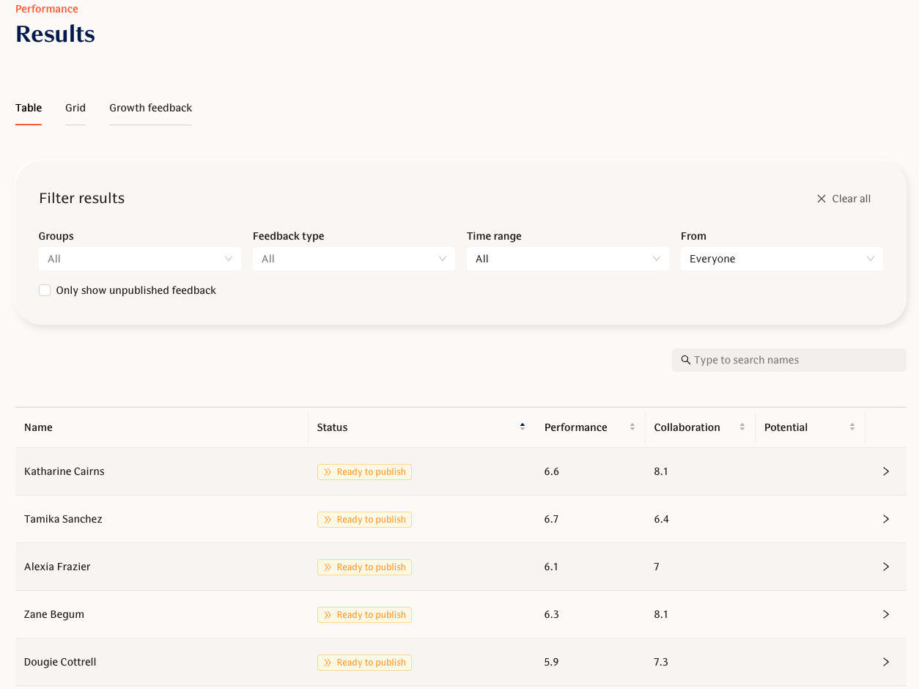Open the Time range dropdown
919x689 pixels.
[x=567, y=258]
